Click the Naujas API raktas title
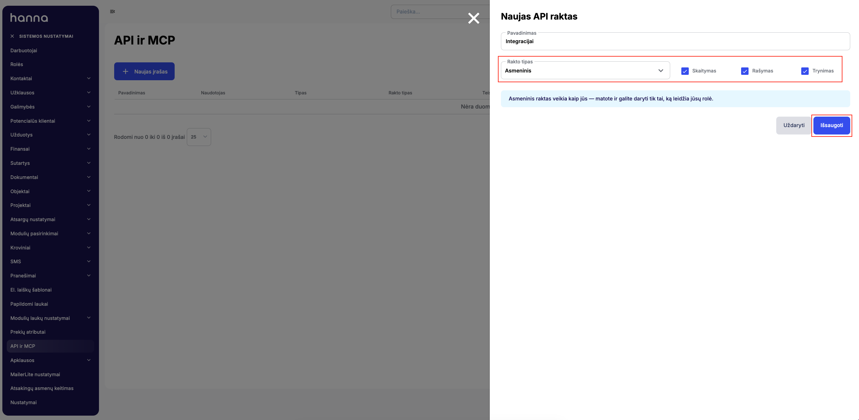Image resolution: width=859 pixels, height=420 pixels. tap(539, 17)
